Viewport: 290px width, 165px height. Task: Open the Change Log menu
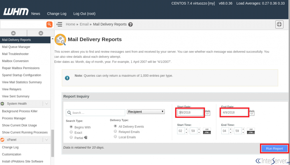click(57, 13)
